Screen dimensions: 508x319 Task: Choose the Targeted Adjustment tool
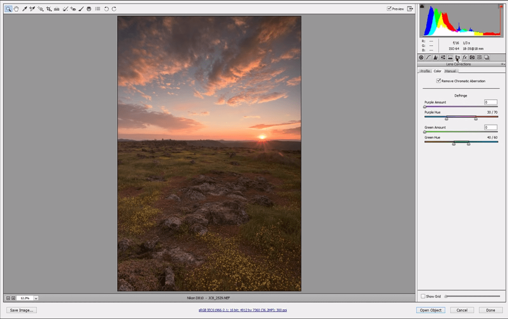tap(40, 9)
